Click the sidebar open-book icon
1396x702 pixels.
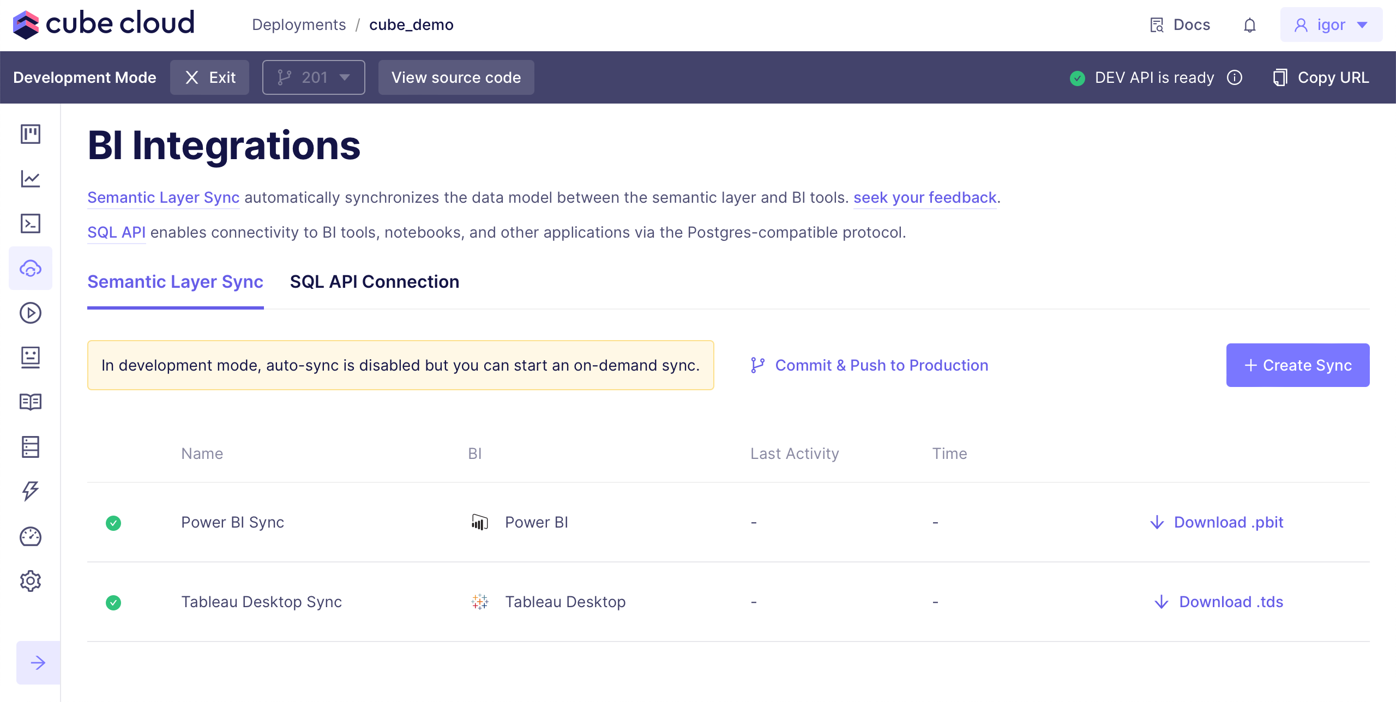pos(31,402)
